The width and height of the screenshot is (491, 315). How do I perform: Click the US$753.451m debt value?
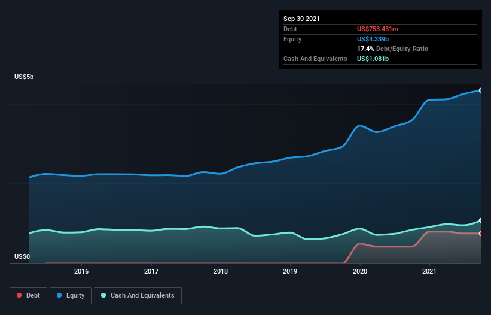point(377,29)
